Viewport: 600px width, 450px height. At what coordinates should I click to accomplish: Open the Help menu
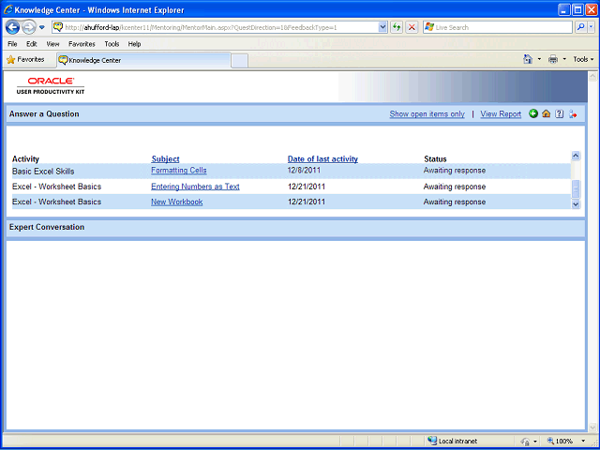tap(134, 44)
